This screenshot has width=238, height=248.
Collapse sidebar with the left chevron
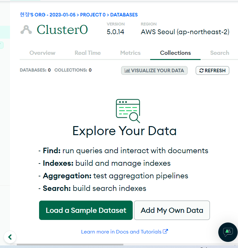(x=10, y=237)
